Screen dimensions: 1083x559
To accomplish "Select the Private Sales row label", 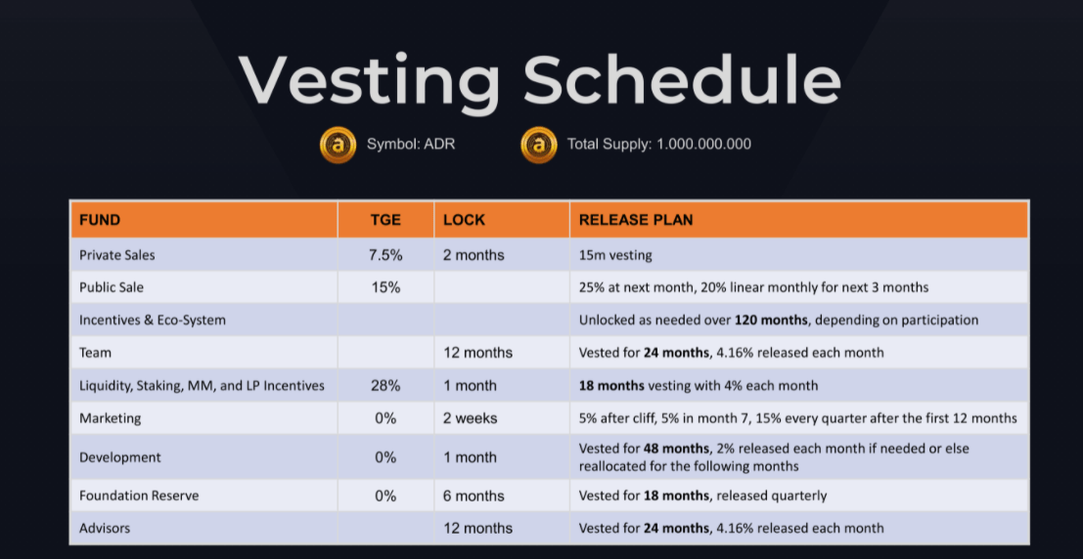I will coord(117,255).
